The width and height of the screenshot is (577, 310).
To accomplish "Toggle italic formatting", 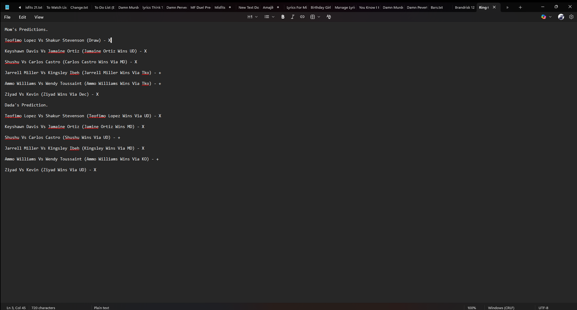I will coord(292,17).
